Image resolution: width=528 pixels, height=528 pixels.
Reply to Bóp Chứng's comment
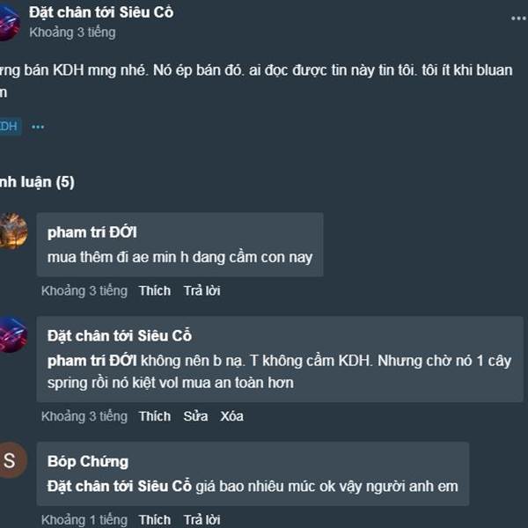[202, 520]
